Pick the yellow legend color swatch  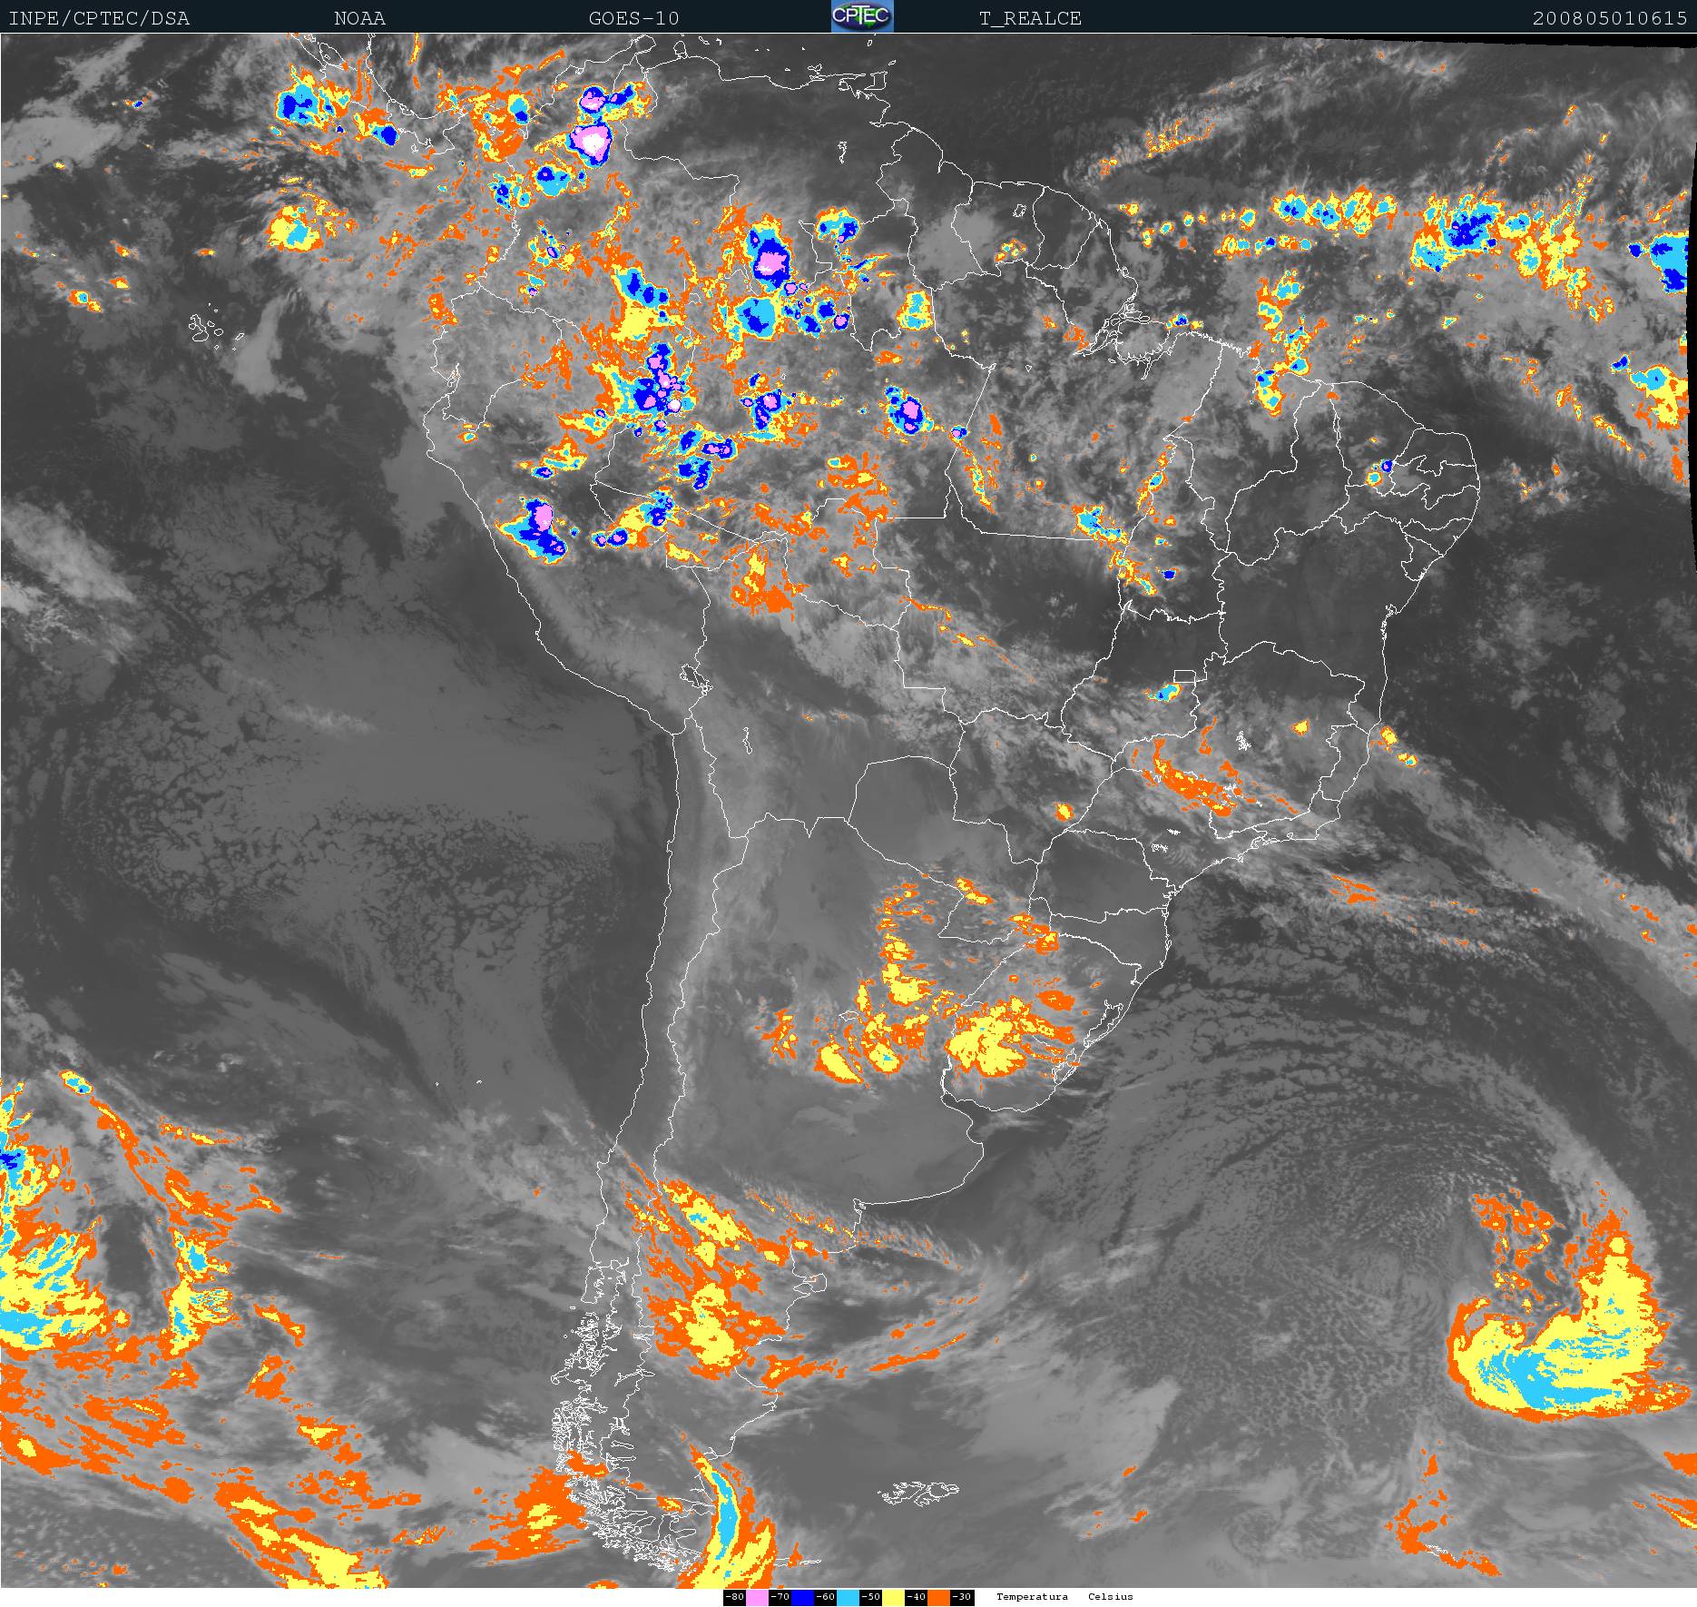coord(893,1597)
